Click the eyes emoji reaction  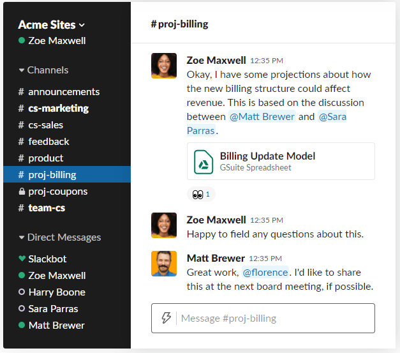(x=201, y=195)
